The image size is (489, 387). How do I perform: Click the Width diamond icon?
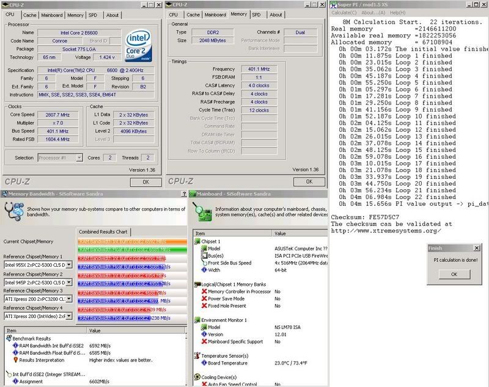(204, 270)
